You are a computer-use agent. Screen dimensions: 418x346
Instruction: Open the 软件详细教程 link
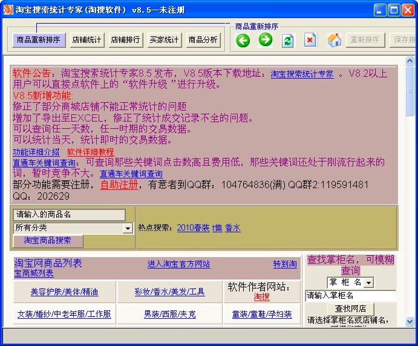tap(90, 152)
